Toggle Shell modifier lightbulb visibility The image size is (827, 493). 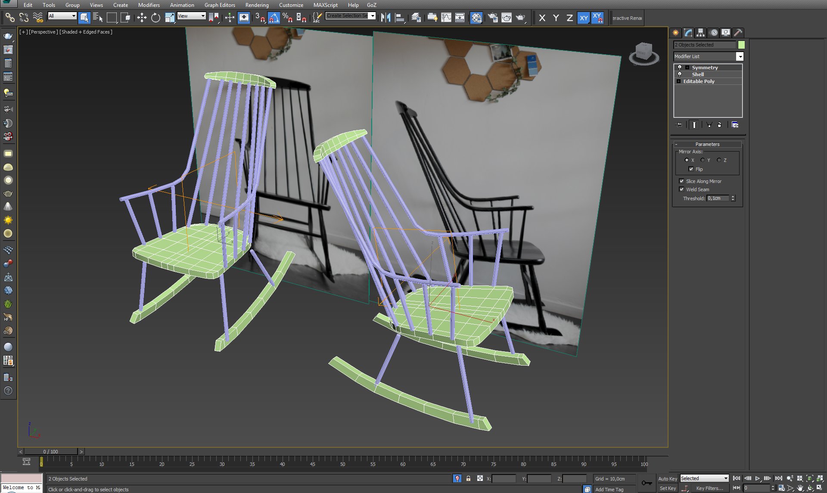(680, 74)
